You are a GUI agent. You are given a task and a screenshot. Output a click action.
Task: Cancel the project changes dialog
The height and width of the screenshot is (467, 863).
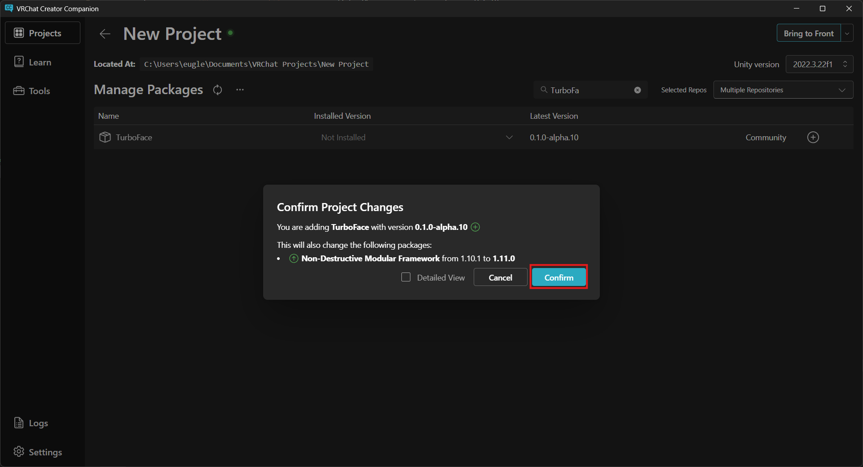coord(500,277)
